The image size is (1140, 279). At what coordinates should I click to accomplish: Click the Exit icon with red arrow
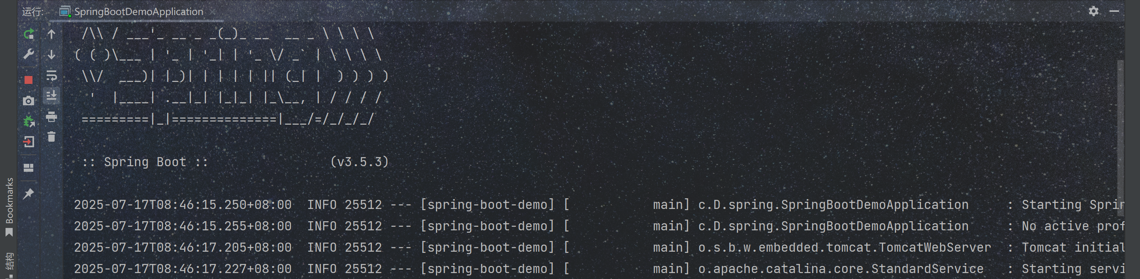29,142
